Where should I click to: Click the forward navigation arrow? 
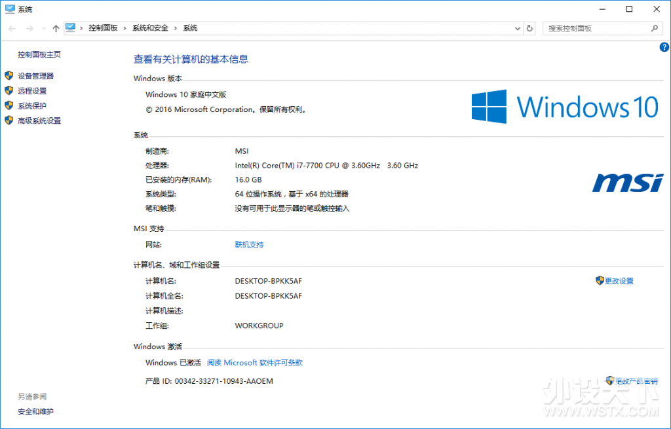29,28
